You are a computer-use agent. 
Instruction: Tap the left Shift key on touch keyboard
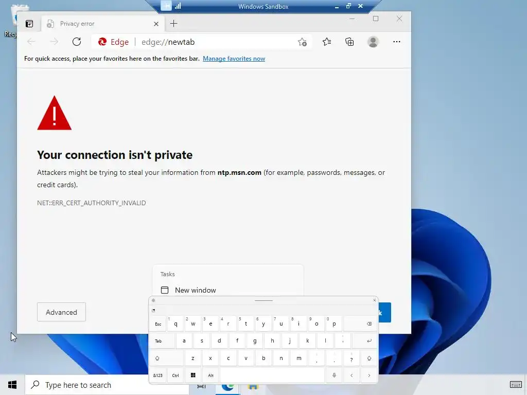click(166, 358)
